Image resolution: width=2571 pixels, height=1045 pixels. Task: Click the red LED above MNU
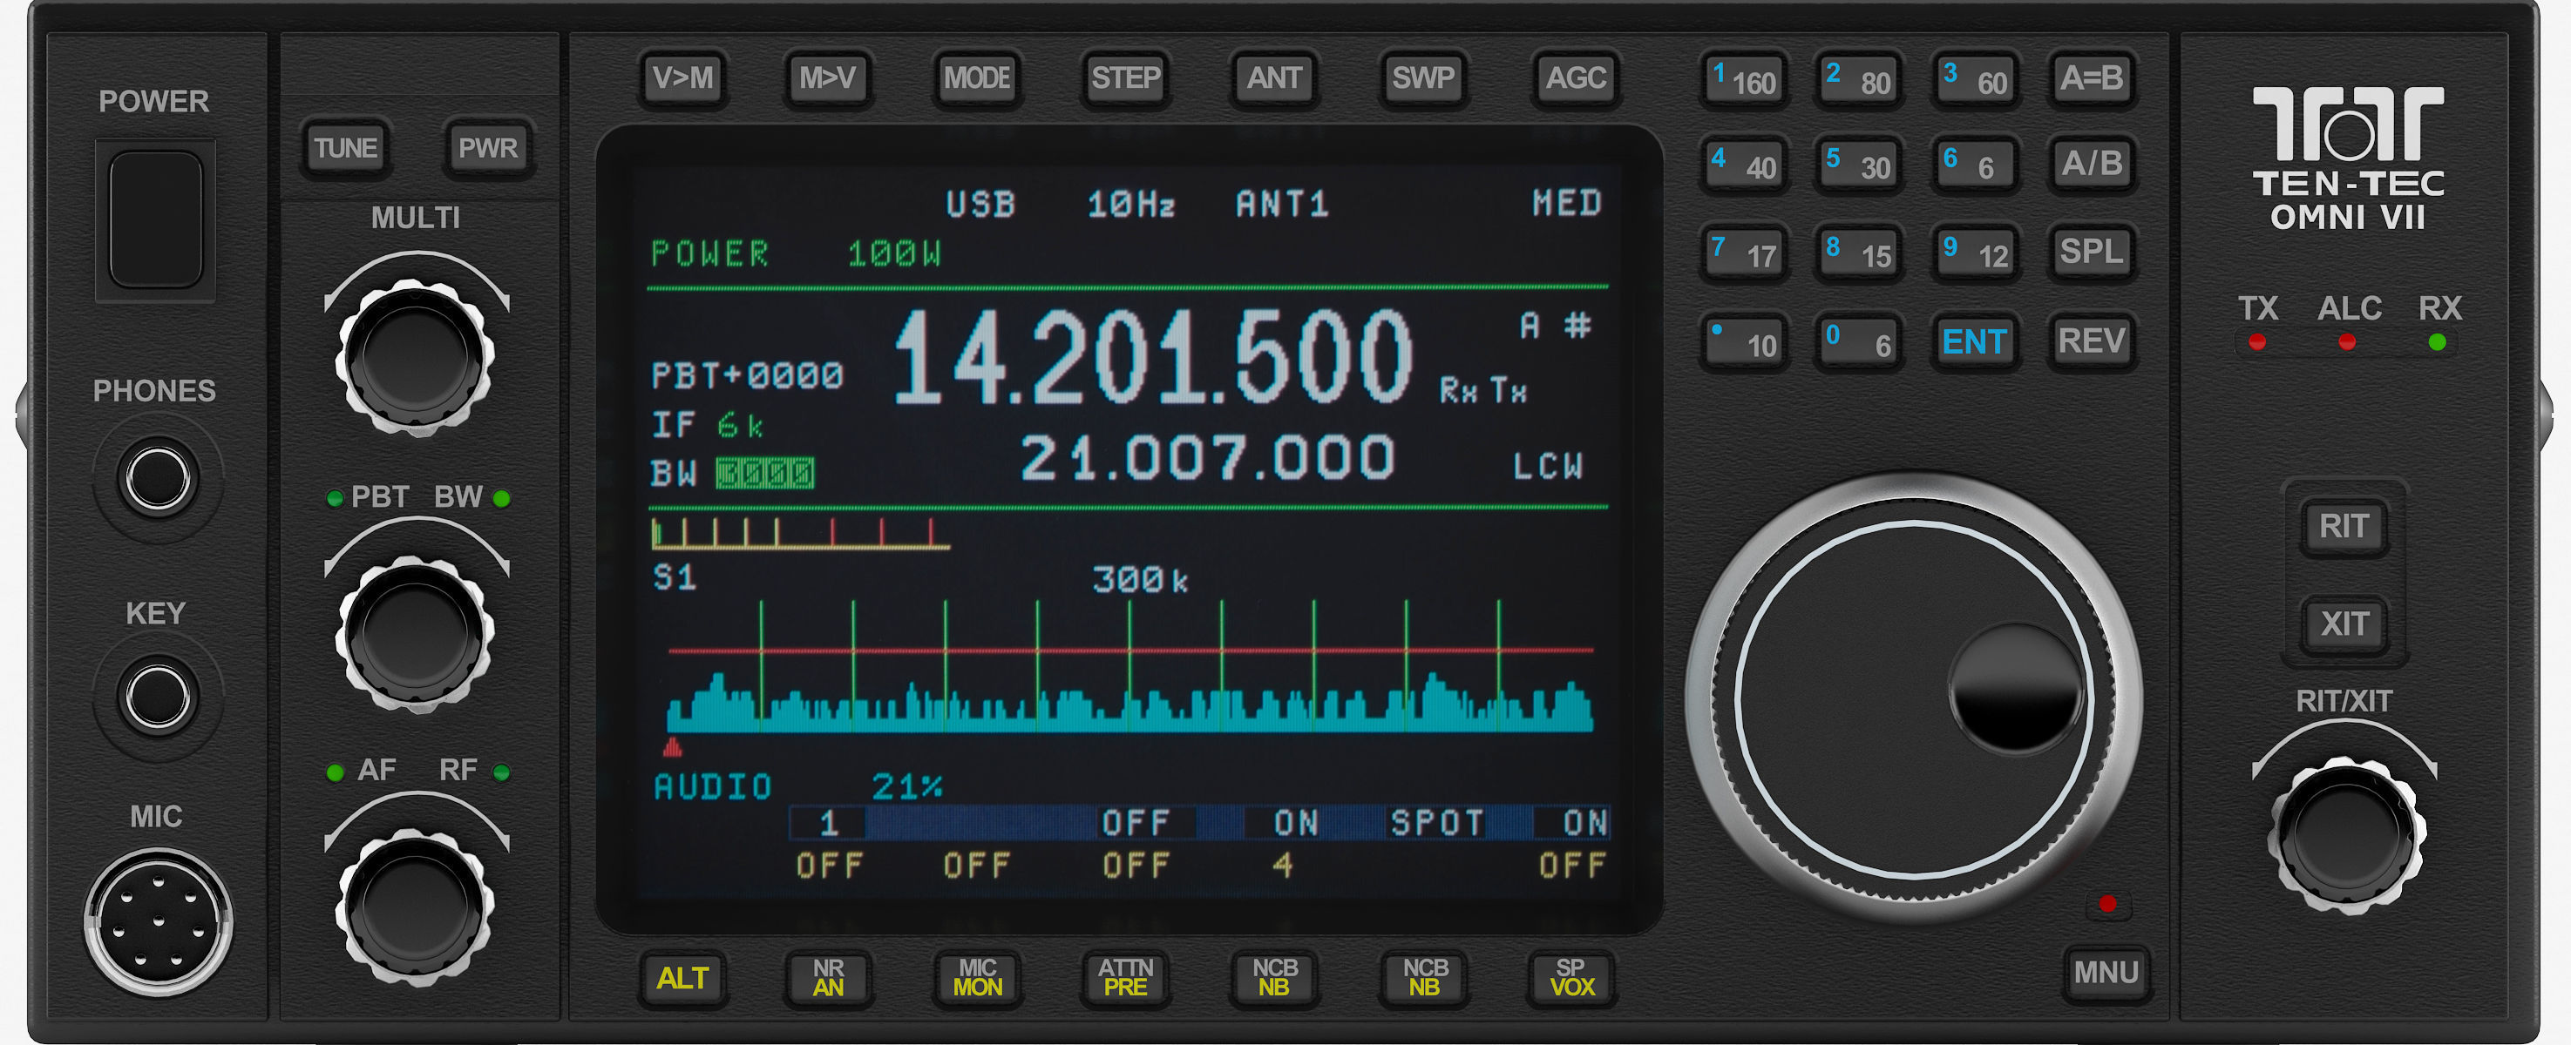[x=2106, y=903]
